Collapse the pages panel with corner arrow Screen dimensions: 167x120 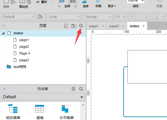(x=4, y=26)
